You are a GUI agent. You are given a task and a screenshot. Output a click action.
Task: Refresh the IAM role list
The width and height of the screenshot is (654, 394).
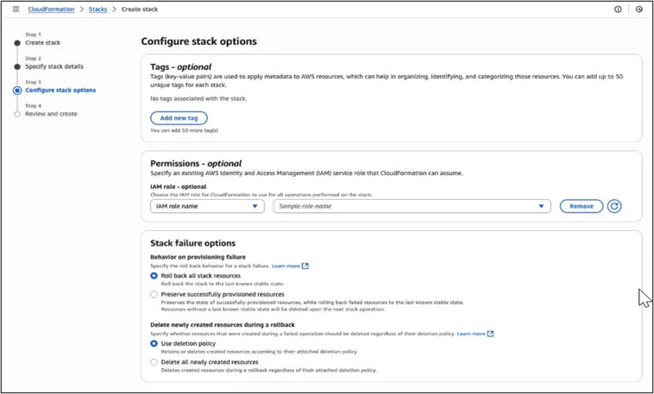click(x=614, y=206)
